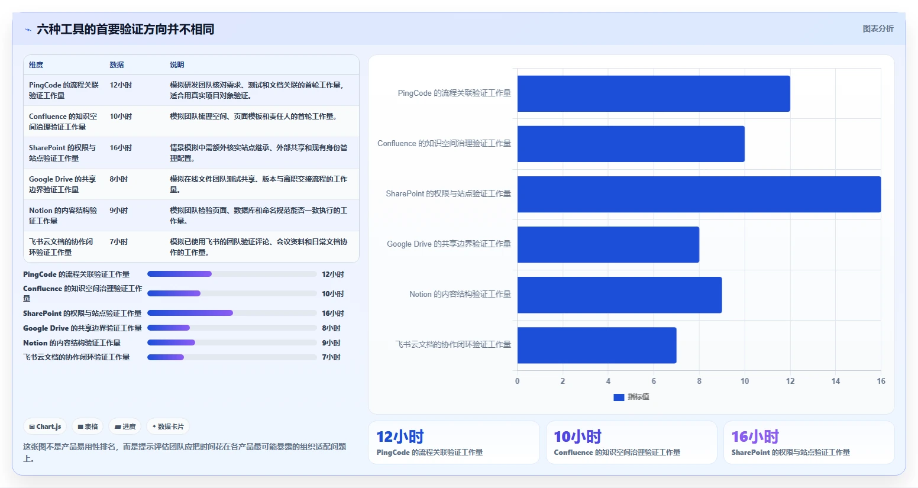Image resolution: width=918 pixels, height=488 pixels.
Task: Select the 进度 tag chip
Action: [x=125, y=426]
